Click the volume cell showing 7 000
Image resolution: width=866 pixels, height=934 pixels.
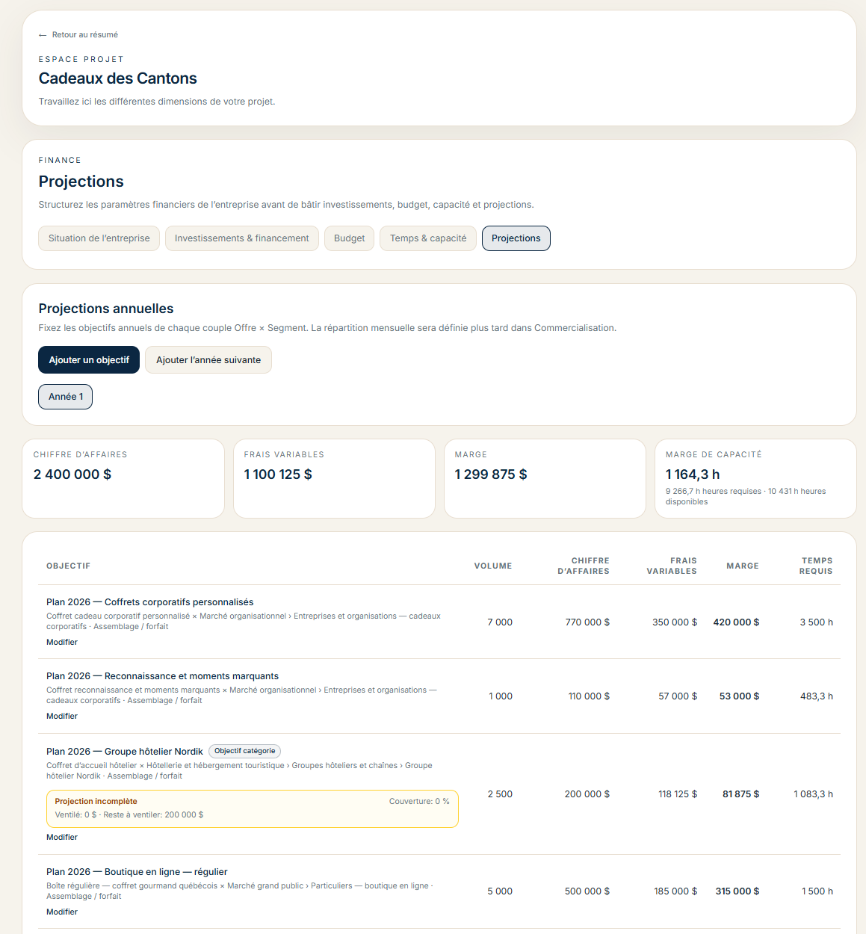500,622
